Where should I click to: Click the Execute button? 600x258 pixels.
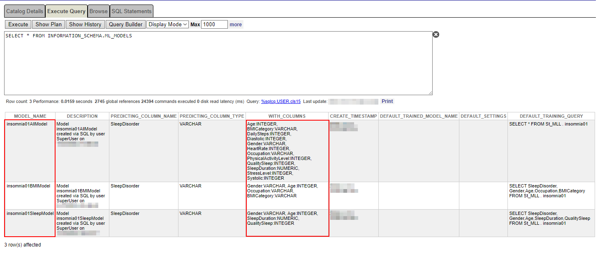[x=19, y=25]
